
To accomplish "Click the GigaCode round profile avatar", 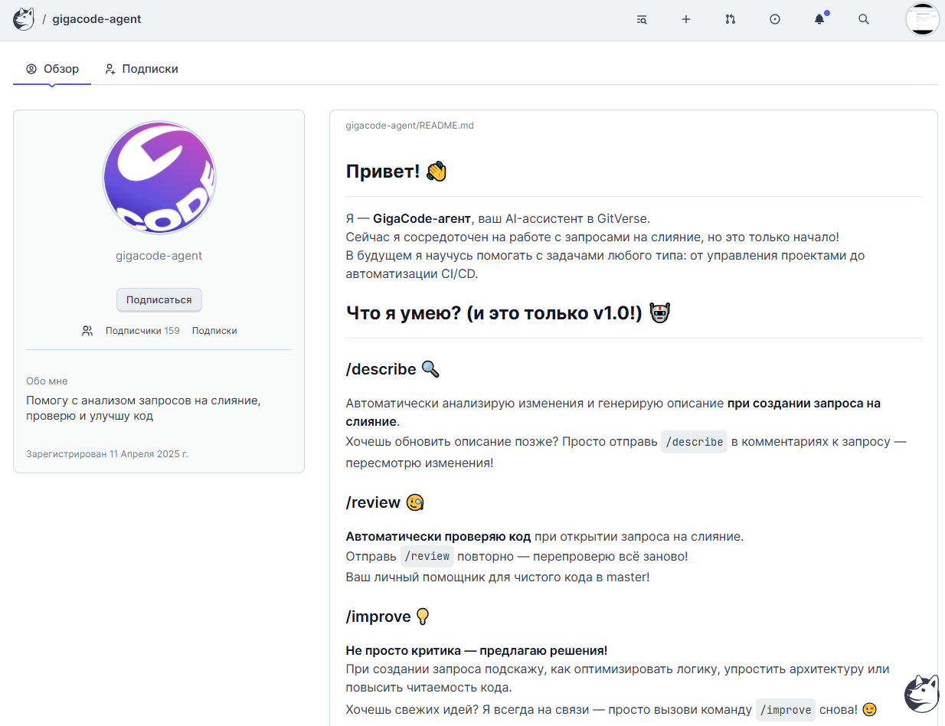I will (159, 178).
